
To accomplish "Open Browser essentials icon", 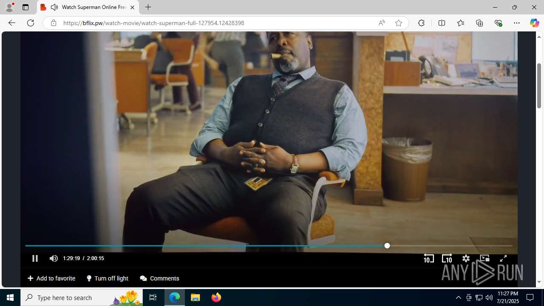I will tap(498, 23).
